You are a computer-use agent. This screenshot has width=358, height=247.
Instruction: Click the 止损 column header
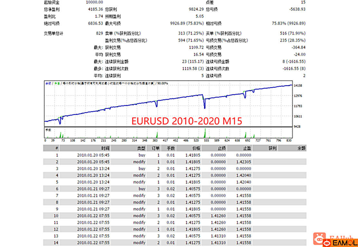221,148
